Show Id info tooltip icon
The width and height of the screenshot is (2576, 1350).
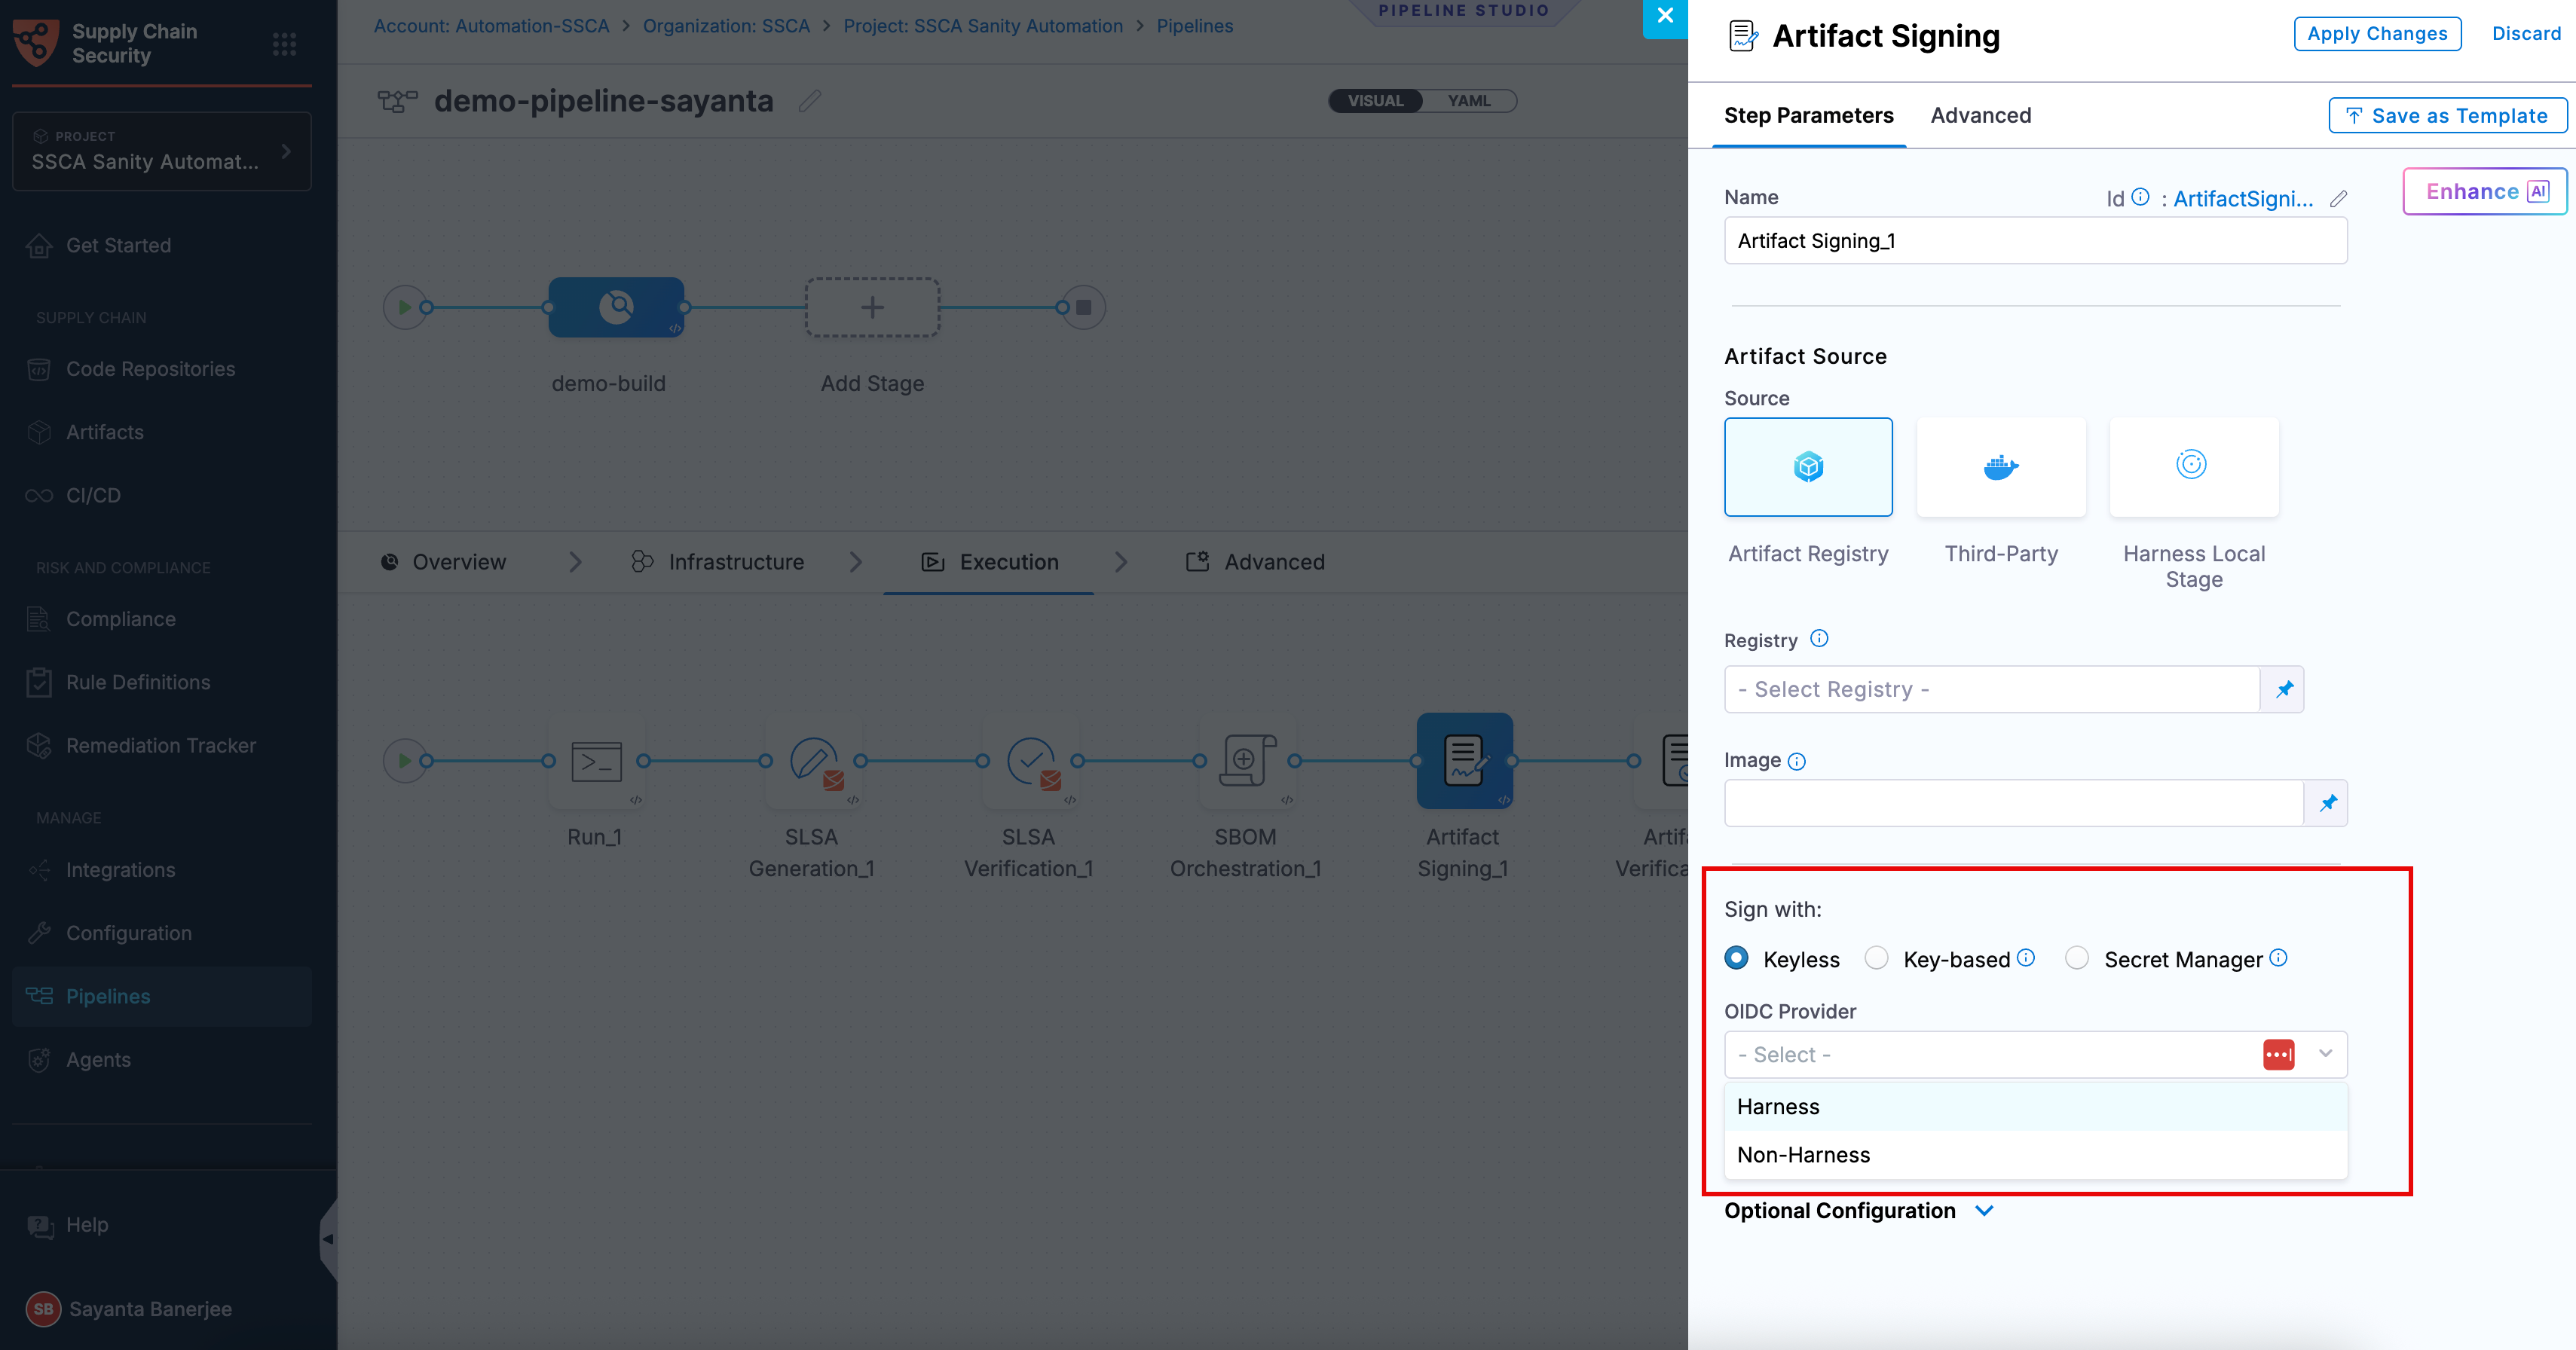click(x=2140, y=197)
